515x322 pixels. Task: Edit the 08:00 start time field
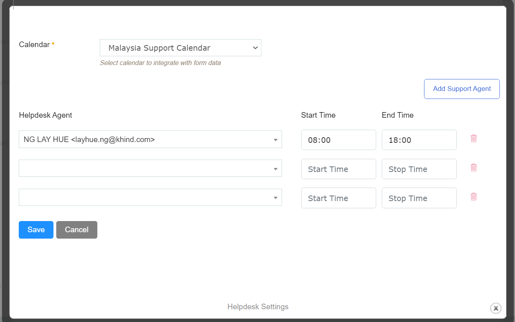coord(338,140)
